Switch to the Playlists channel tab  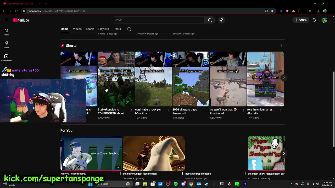click(x=104, y=29)
